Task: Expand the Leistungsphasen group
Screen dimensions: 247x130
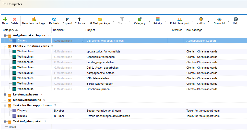Action: pyautogui.click(x=5, y=95)
